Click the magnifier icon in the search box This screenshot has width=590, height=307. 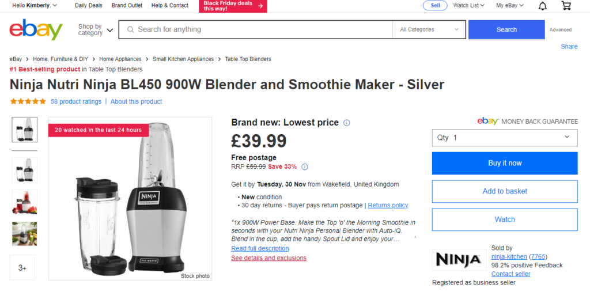tap(130, 29)
